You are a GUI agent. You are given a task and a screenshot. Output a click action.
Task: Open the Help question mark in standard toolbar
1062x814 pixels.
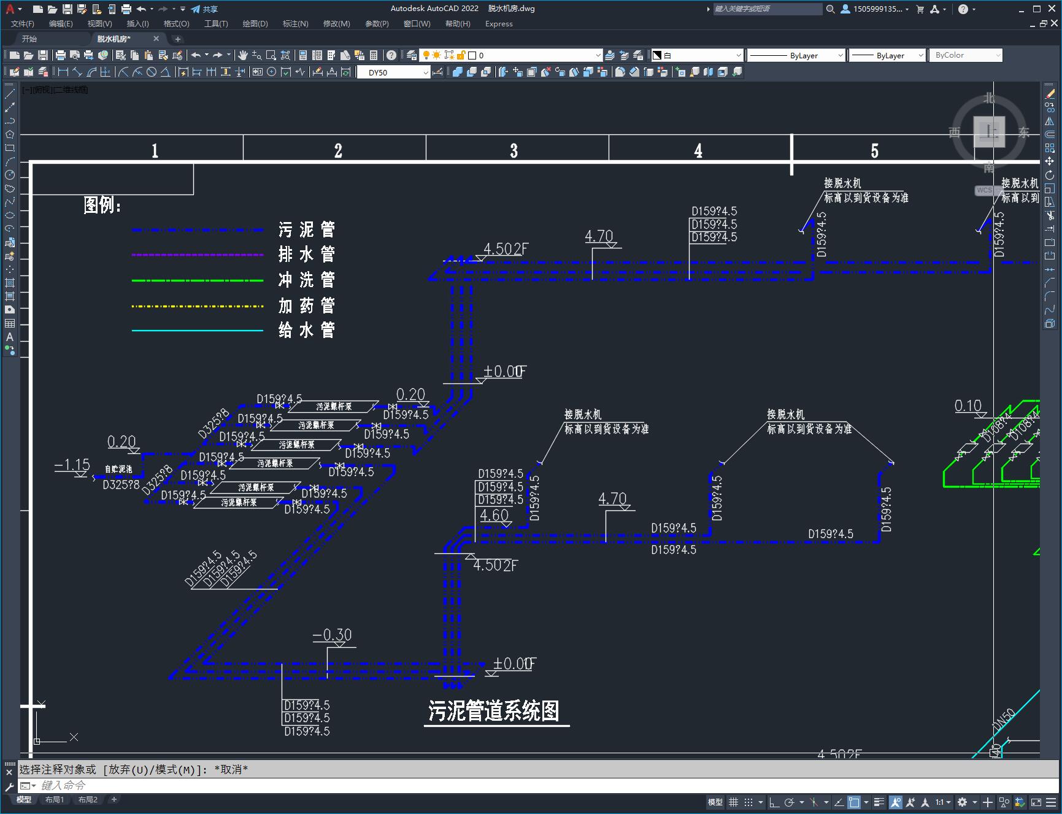391,55
